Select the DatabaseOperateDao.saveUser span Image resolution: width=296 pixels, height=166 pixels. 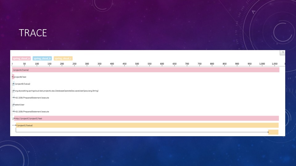click(x=57, y=91)
